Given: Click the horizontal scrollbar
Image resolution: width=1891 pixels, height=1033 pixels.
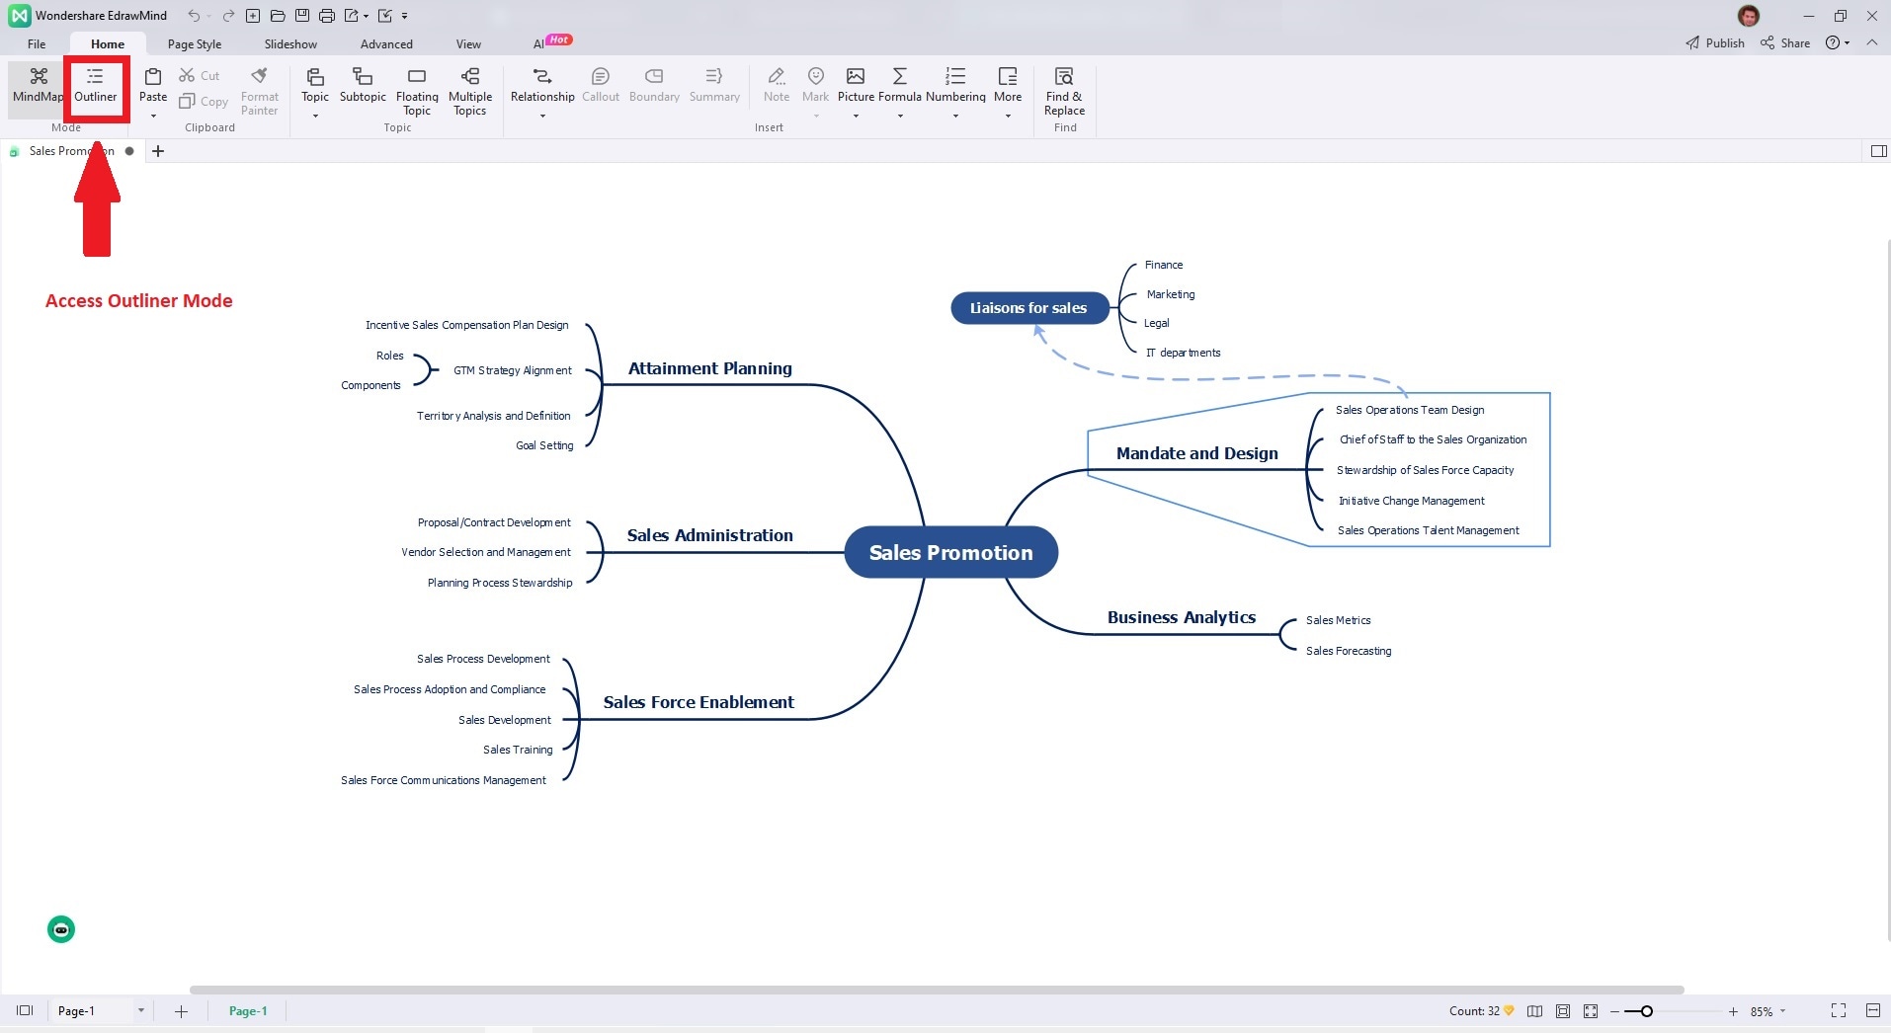Looking at the screenshot, I should (937, 990).
